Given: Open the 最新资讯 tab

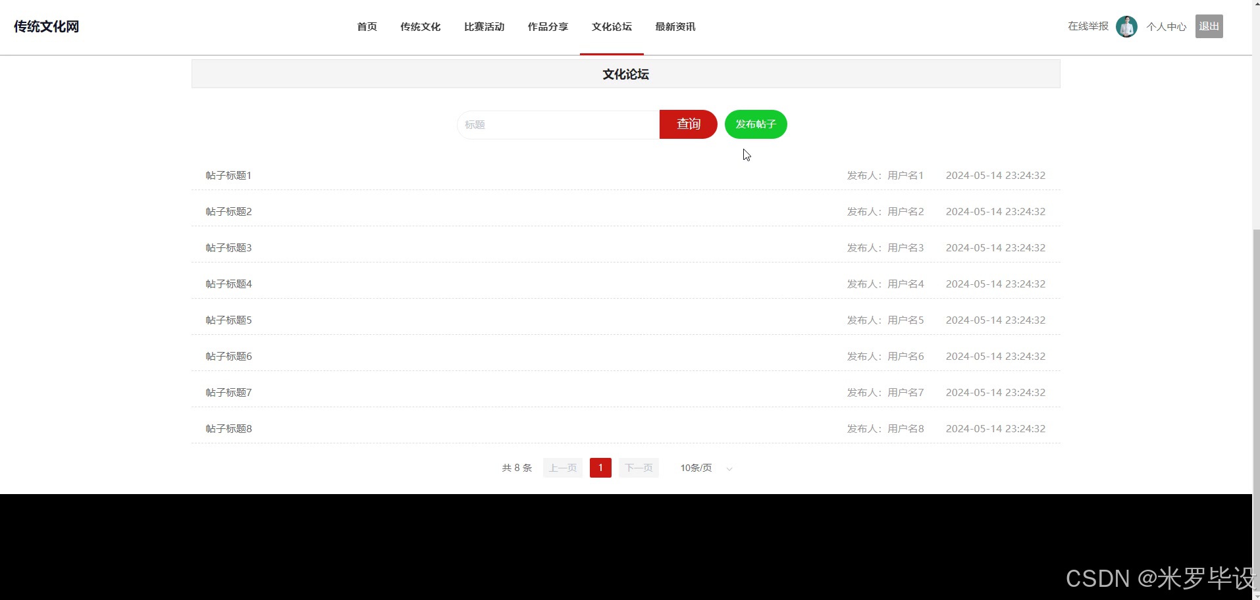Looking at the screenshot, I should tap(675, 26).
